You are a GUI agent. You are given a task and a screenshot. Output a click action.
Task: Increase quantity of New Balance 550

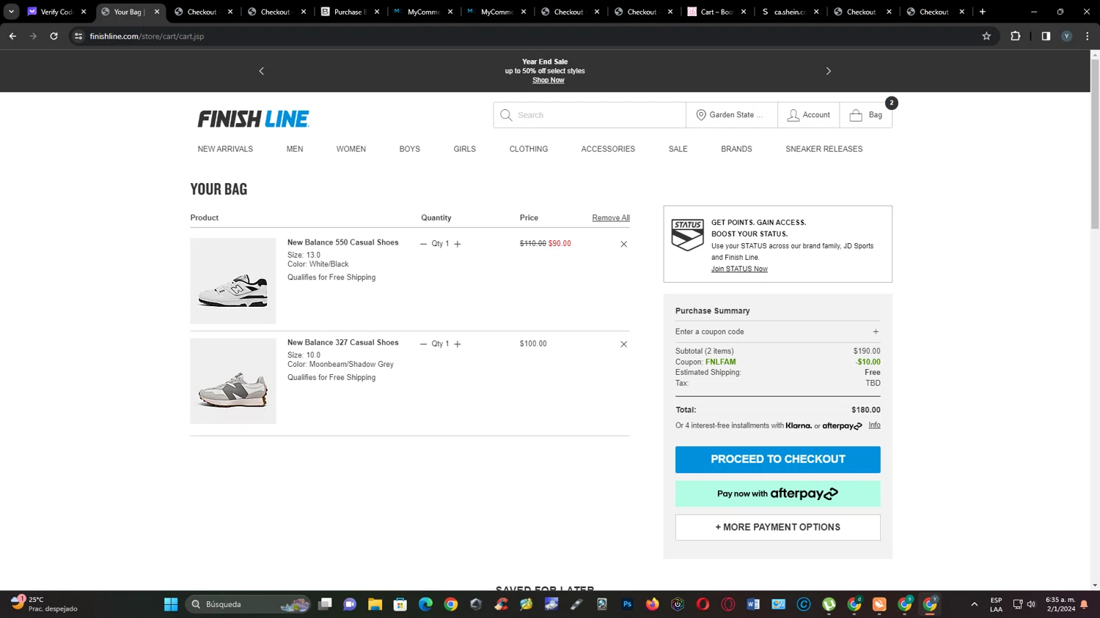click(x=458, y=244)
